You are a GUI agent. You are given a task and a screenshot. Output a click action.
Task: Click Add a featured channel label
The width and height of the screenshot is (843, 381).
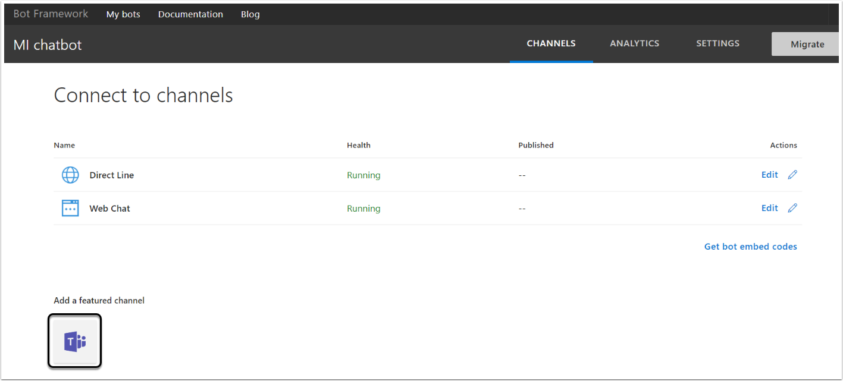[x=99, y=301]
